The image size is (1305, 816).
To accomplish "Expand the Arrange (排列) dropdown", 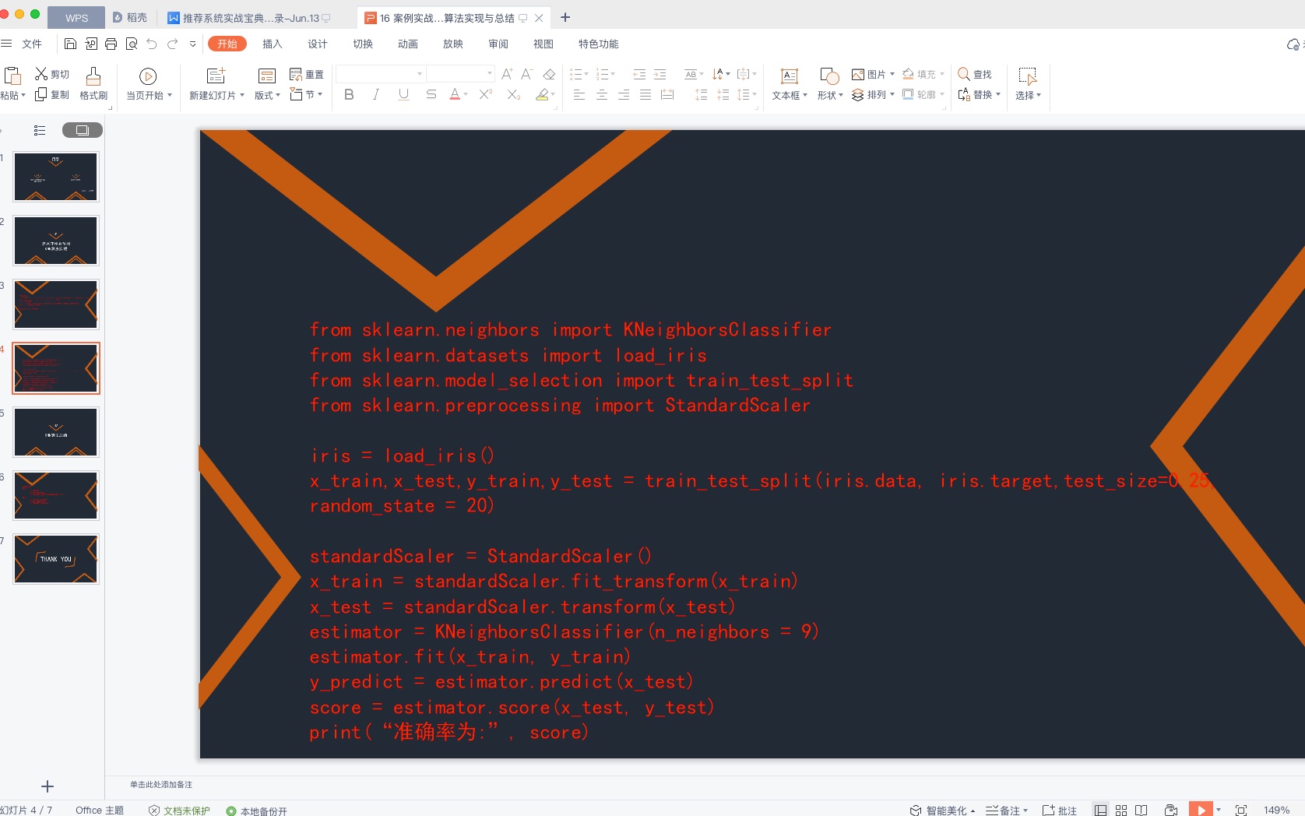I will [892, 94].
